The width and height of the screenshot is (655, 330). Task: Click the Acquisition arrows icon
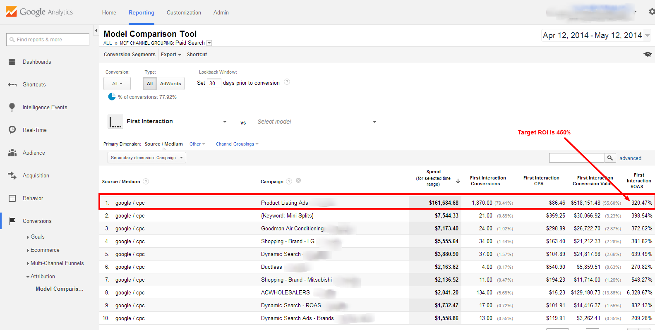[x=12, y=175]
